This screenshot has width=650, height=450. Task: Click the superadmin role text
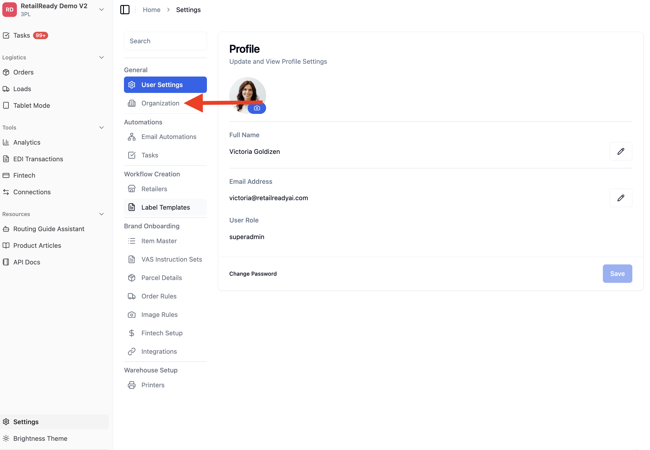247,237
